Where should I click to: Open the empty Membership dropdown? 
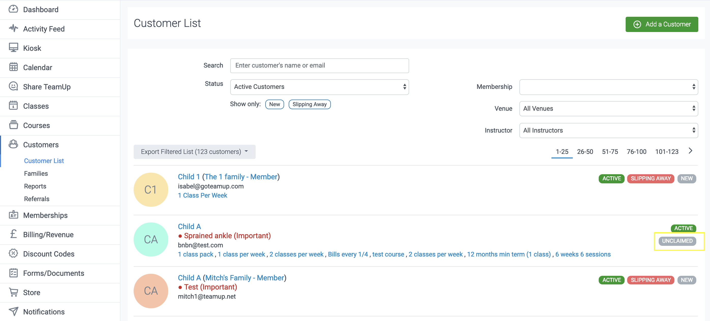608,87
